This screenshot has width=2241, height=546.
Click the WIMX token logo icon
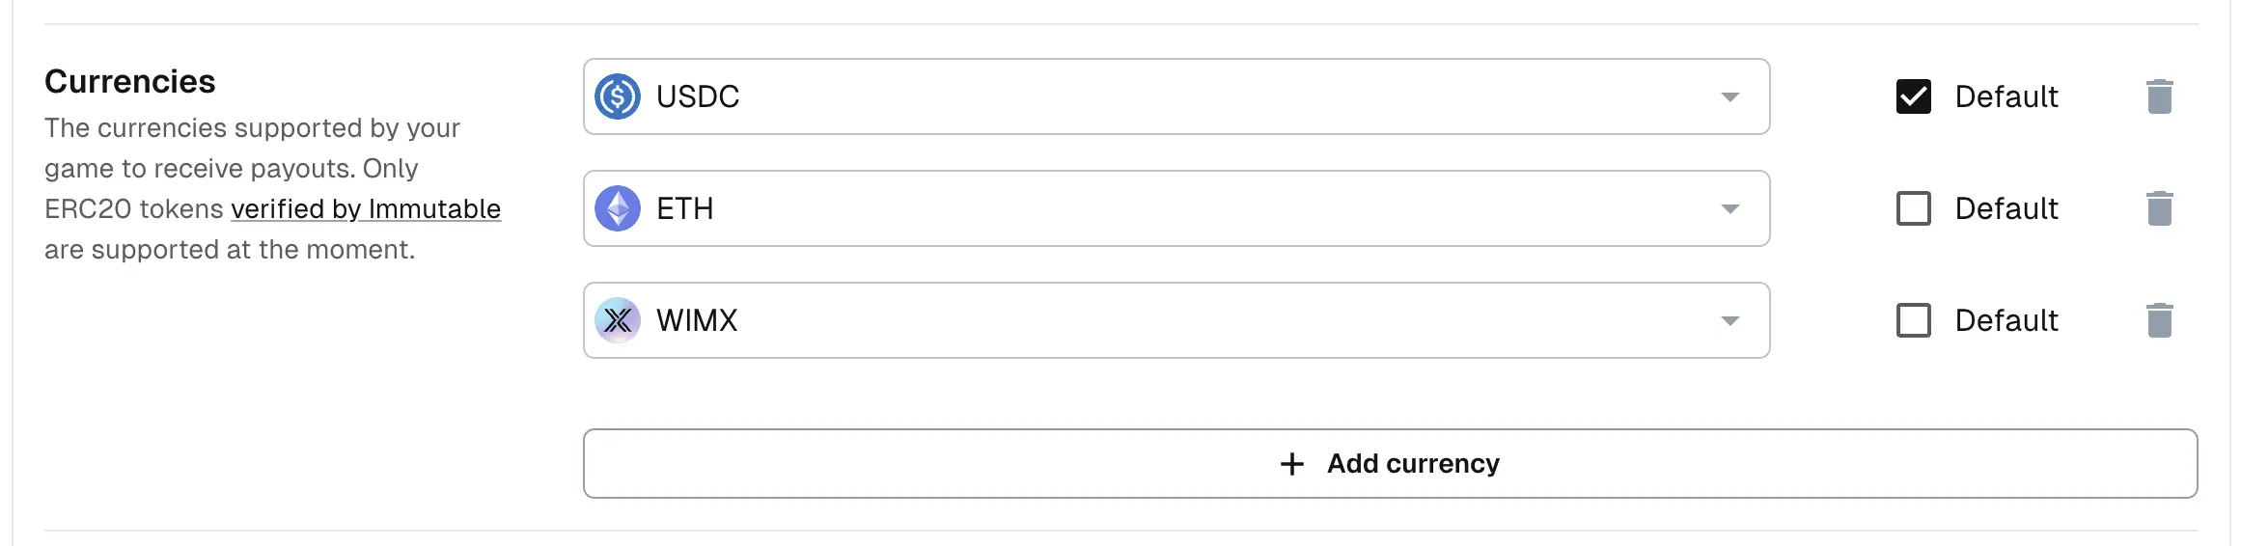(618, 320)
